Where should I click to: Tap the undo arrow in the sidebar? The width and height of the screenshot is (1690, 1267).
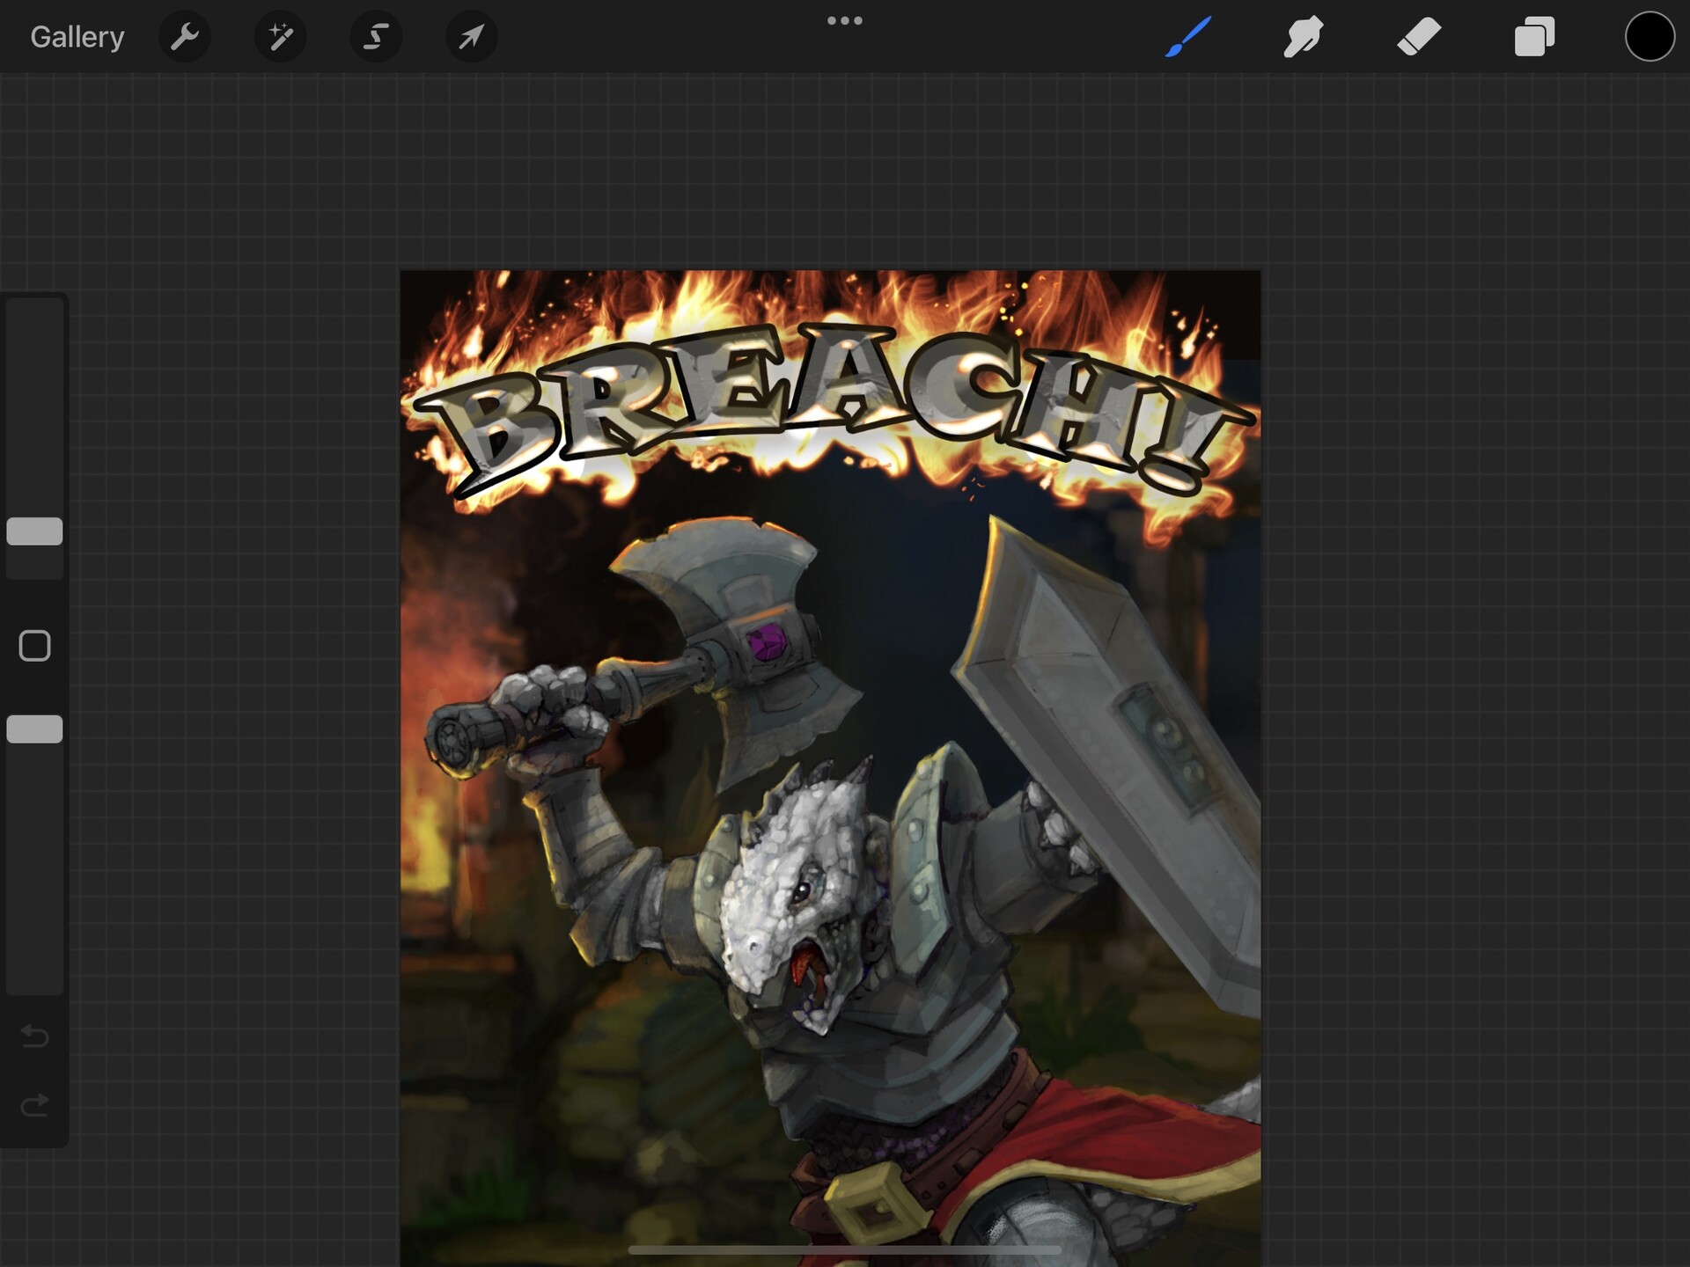(x=35, y=1036)
